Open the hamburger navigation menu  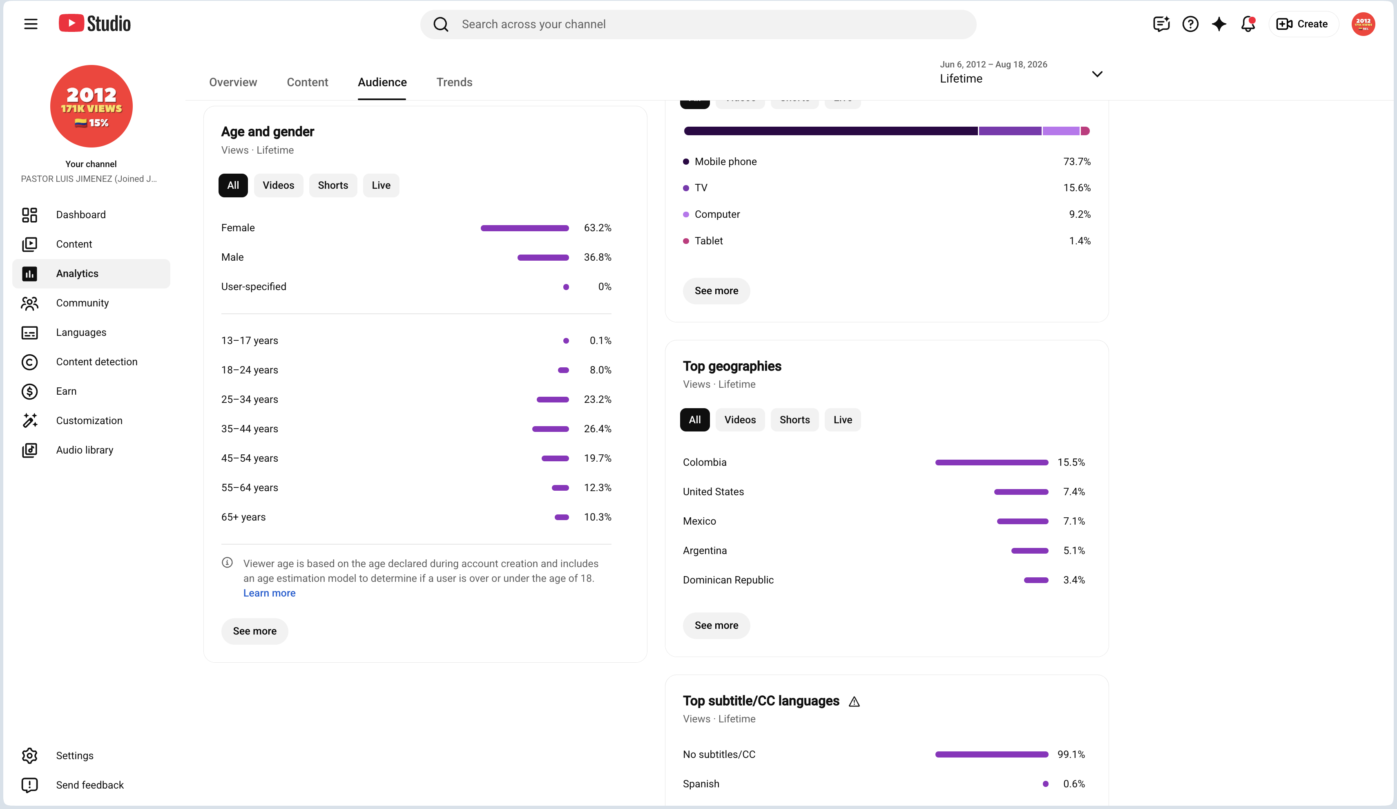(x=31, y=24)
